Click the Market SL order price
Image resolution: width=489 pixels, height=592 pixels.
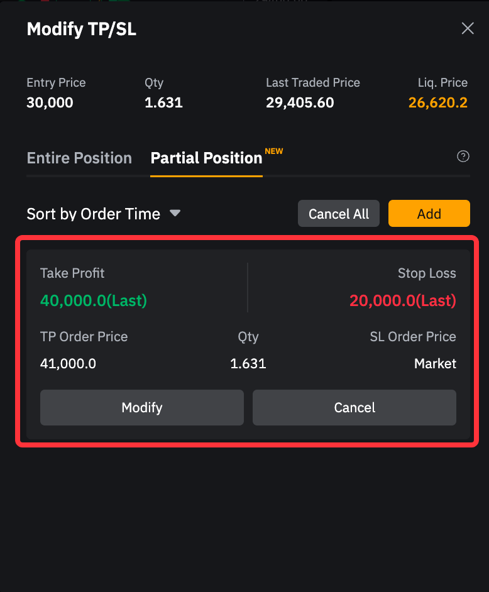point(435,363)
